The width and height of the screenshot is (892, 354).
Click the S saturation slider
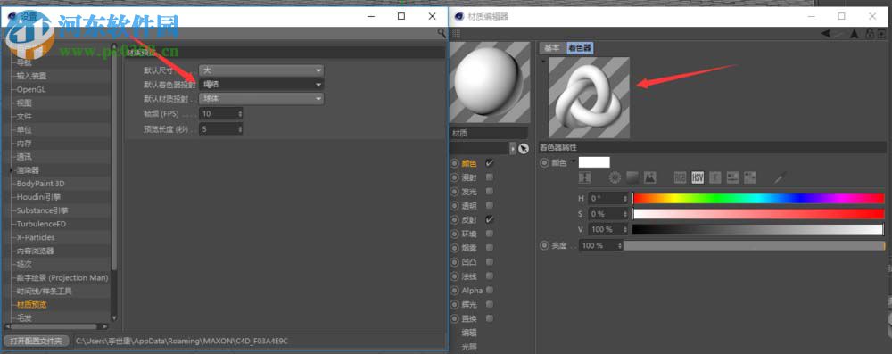[x=758, y=214]
